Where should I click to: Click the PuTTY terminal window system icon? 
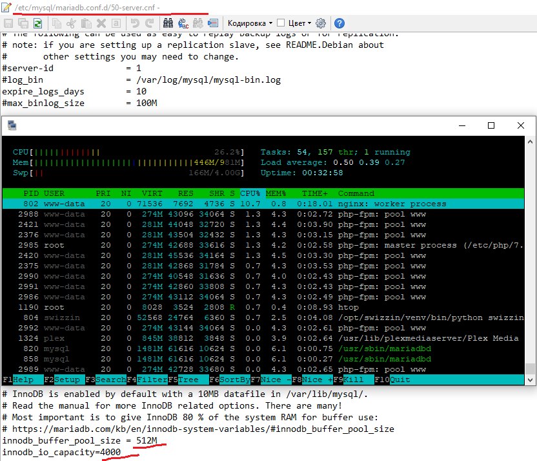[x=12, y=125]
